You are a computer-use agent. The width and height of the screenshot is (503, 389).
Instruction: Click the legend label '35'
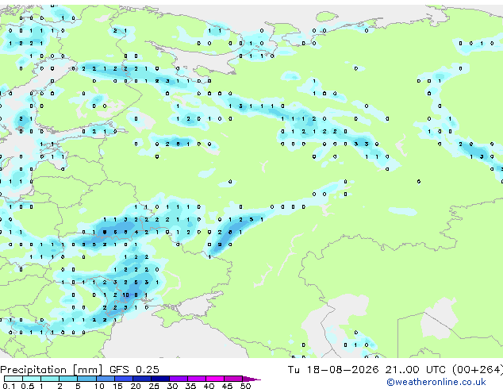(x=190, y=386)
